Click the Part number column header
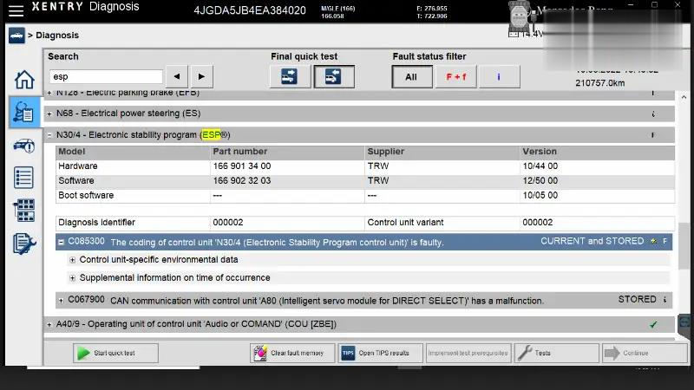This screenshot has width=694, height=390. coord(240,152)
